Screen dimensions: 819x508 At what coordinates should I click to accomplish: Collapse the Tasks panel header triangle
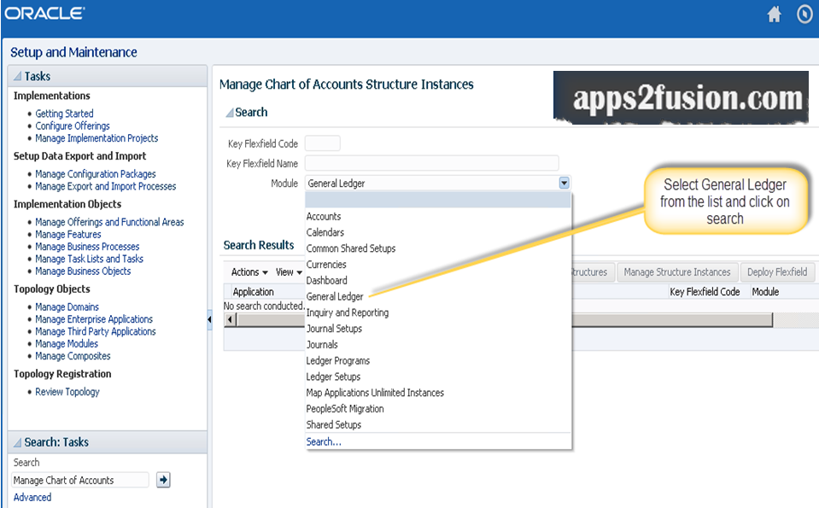click(18, 76)
